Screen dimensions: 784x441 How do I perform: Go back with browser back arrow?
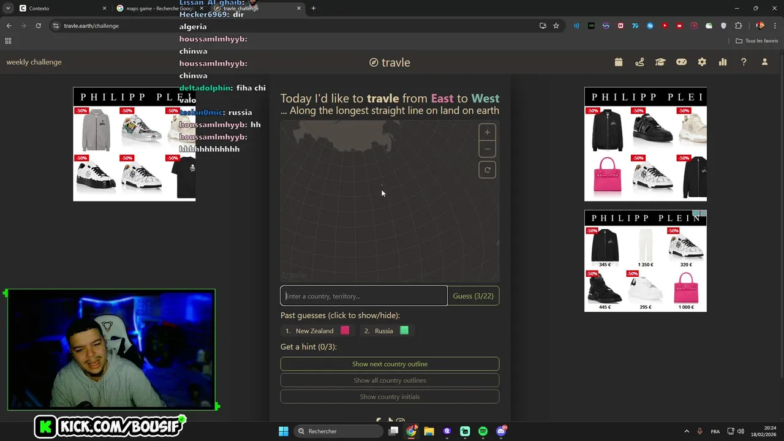click(9, 26)
